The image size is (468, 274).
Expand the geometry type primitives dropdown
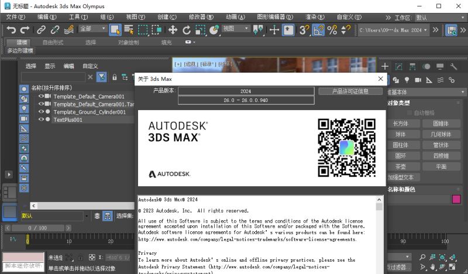(x=426, y=93)
